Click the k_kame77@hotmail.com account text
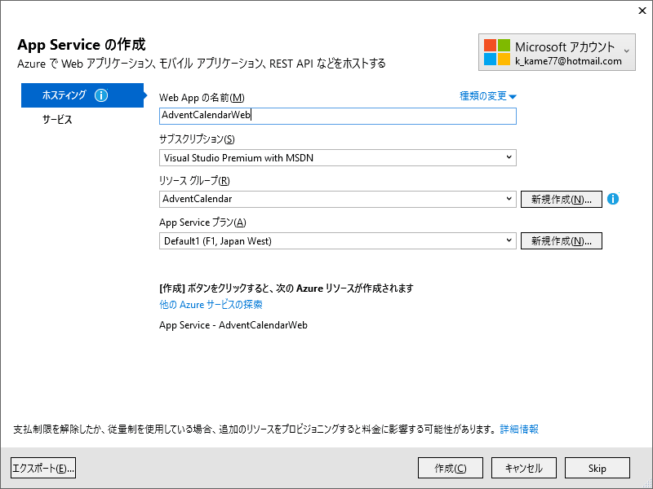This screenshot has width=653, height=489. pos(568,61)
